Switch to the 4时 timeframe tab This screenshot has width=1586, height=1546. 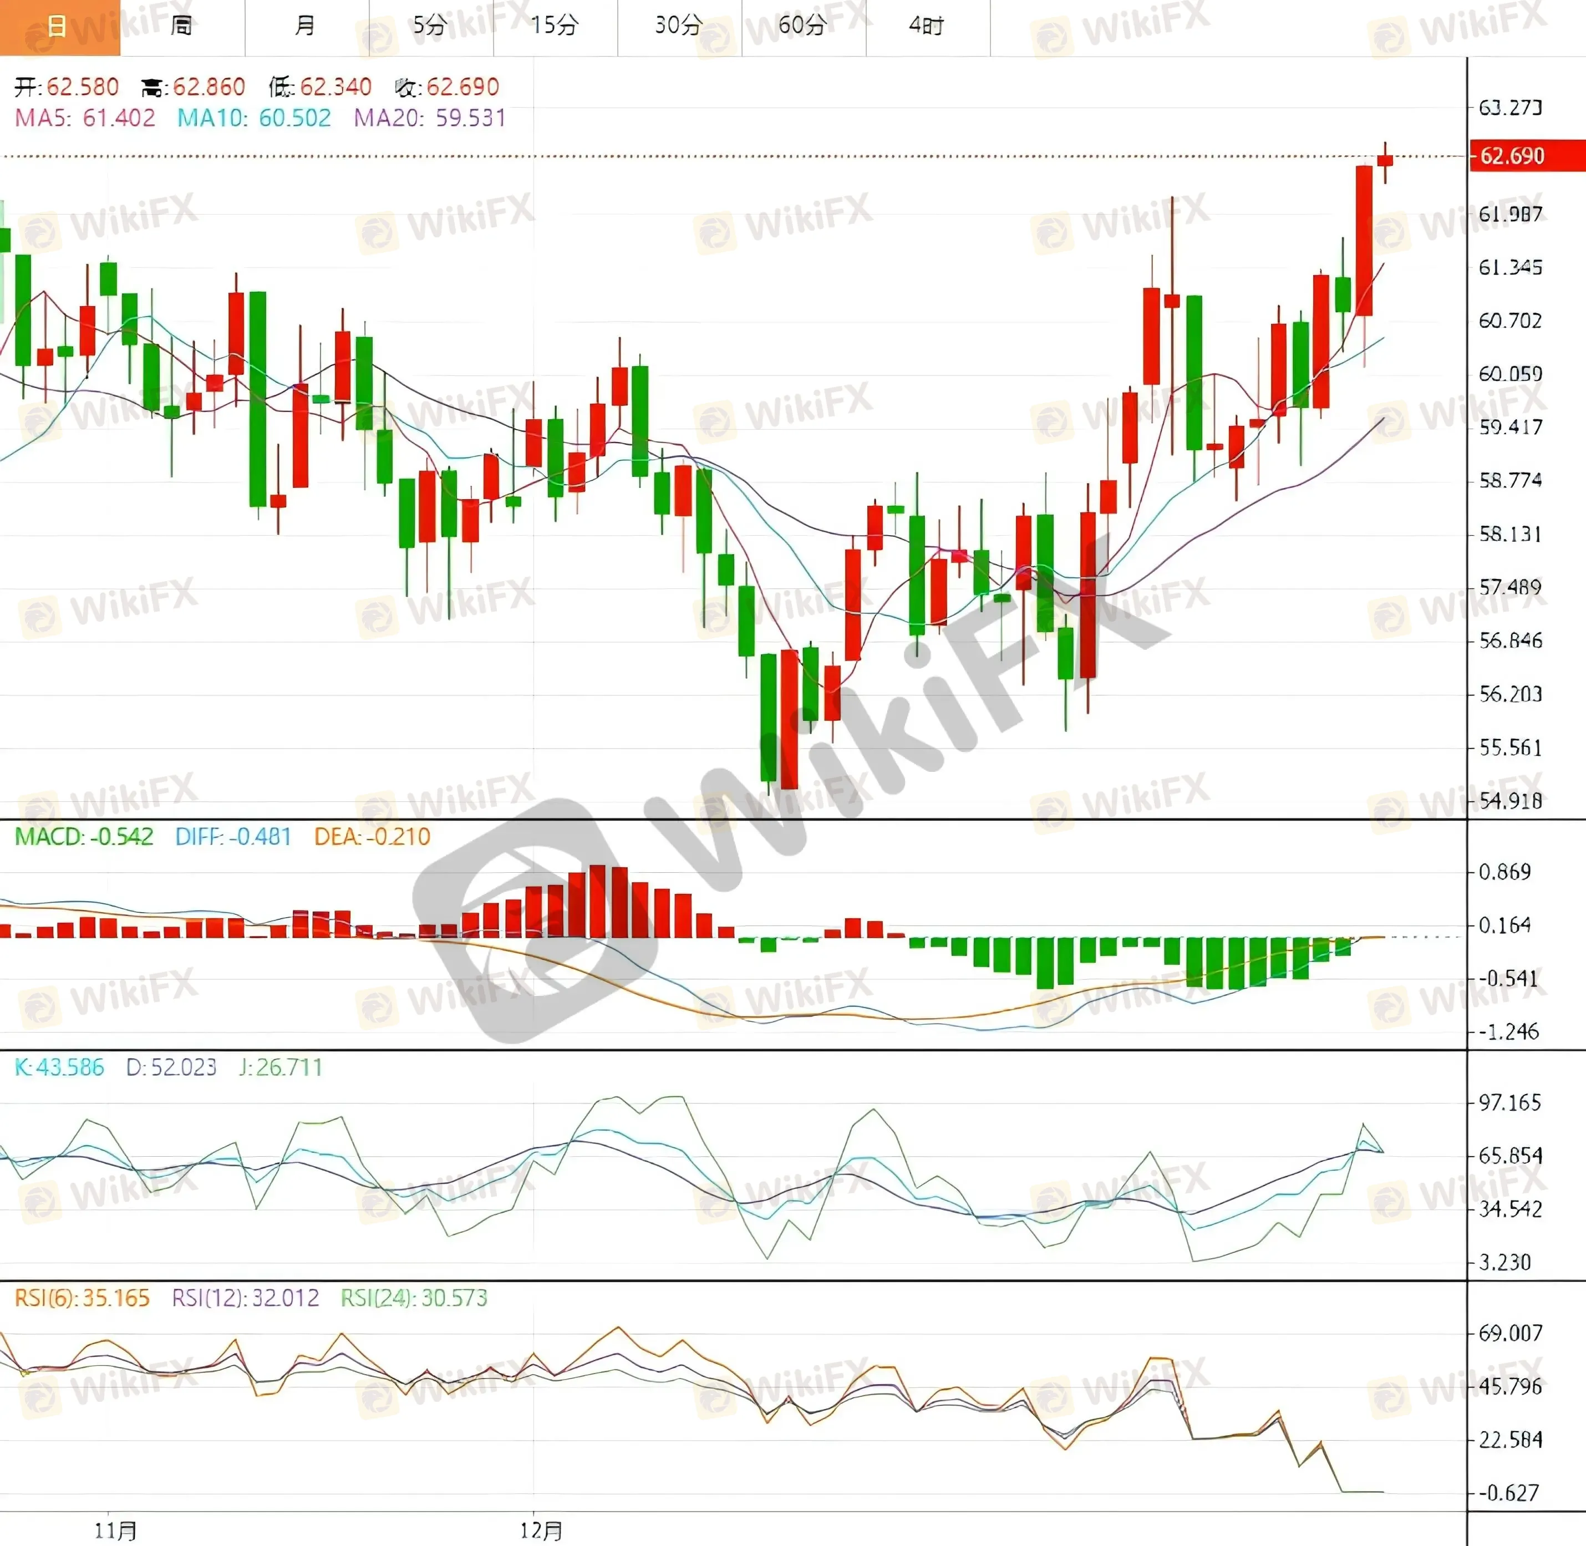[x=927, y=27]
